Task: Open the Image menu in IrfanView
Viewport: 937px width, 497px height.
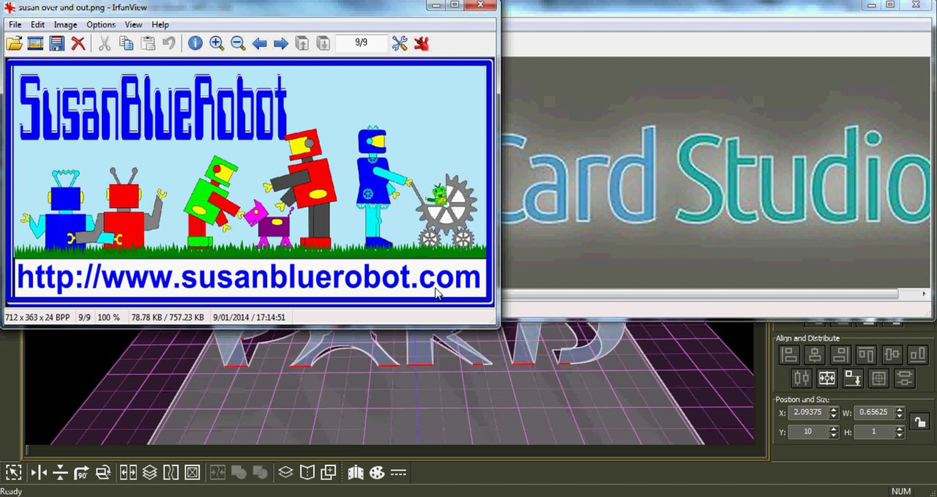Action: tap(65, 25)
